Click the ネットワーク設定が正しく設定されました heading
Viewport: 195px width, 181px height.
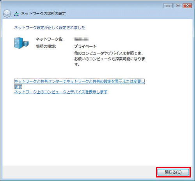tap(50, 28)
